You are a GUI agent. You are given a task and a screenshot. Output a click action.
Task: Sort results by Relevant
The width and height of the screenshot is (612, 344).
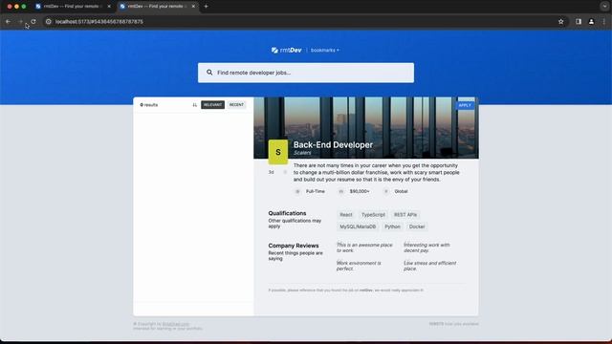(212, 105)
